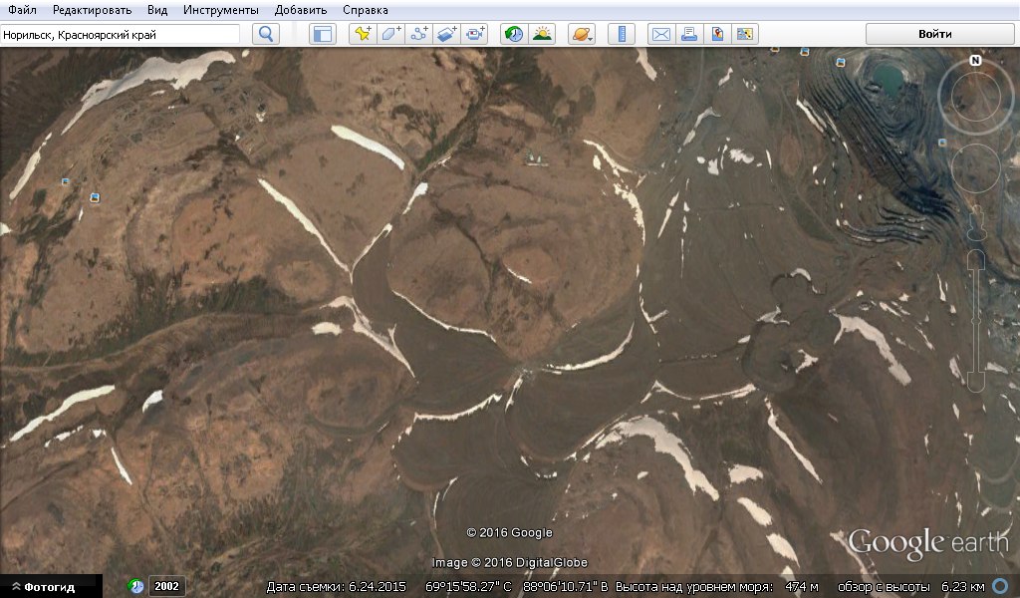The height and width of the screenshot is (598, 1020).
Task: Add a new placemark pin
Action: 363,34
